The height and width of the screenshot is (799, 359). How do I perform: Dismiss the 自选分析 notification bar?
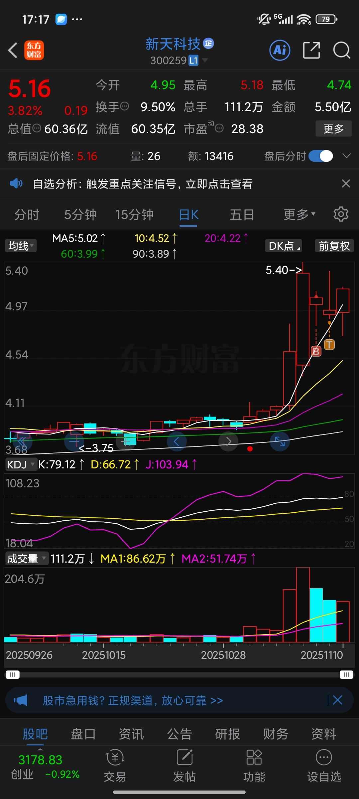tap(346, 183)
